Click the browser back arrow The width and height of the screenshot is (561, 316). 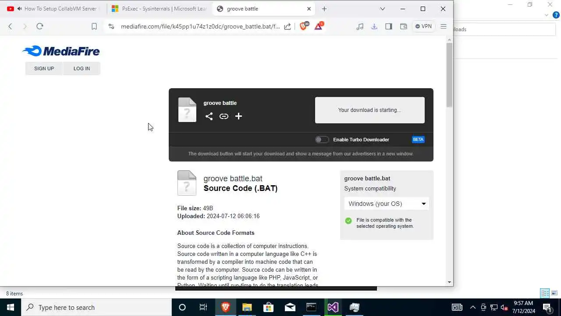point(10,26)
